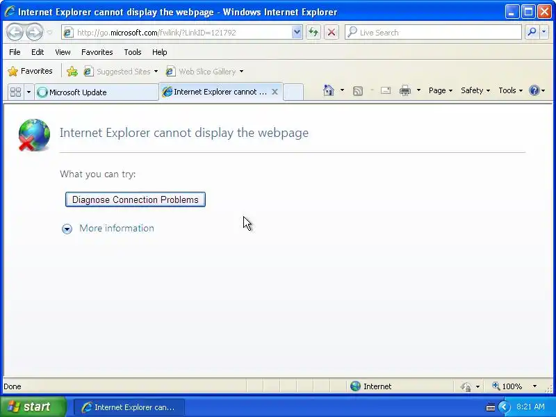Add page to Favorites bar icon
The width and height of the screenshot is (556, 417).
click(x=72, y=72)
